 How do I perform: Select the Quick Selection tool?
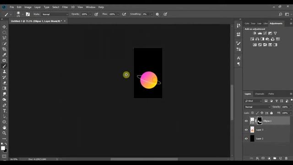point(4,44)
